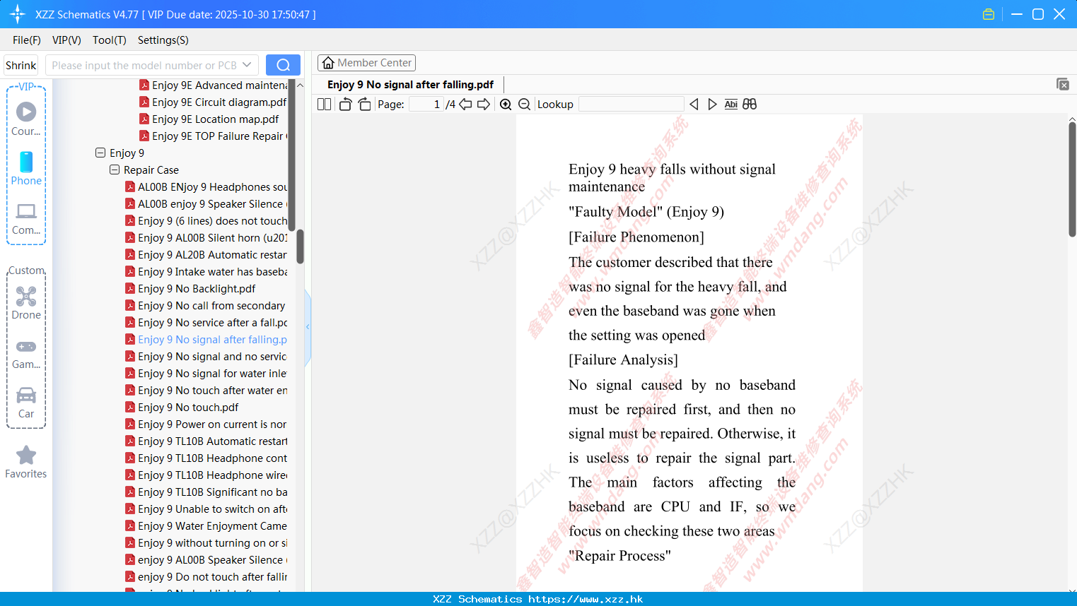Click the page number input field
The height and width of the screenshot is (606, 1077).
click(x=426, y=105)
